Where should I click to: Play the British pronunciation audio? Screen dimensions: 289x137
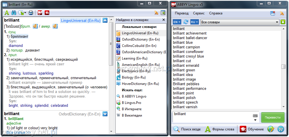(35, 26)
